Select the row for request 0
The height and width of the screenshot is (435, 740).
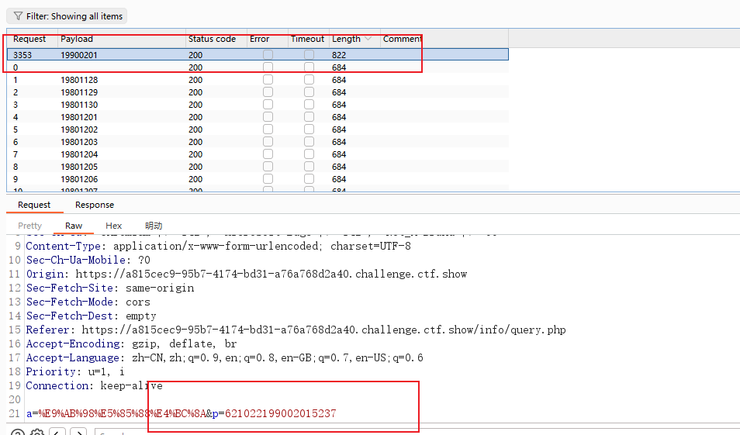coord(258,67)
